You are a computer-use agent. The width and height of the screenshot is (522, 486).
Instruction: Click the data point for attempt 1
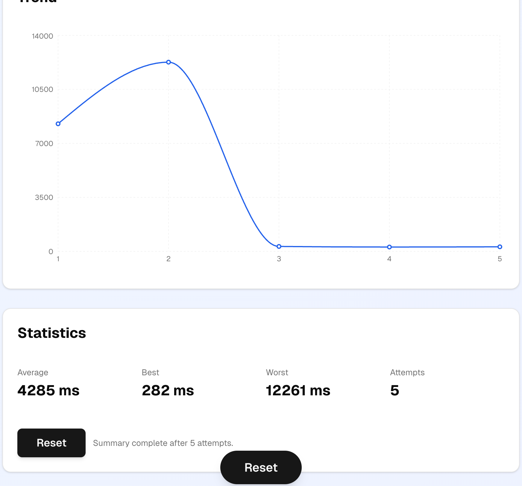[58, 123]
